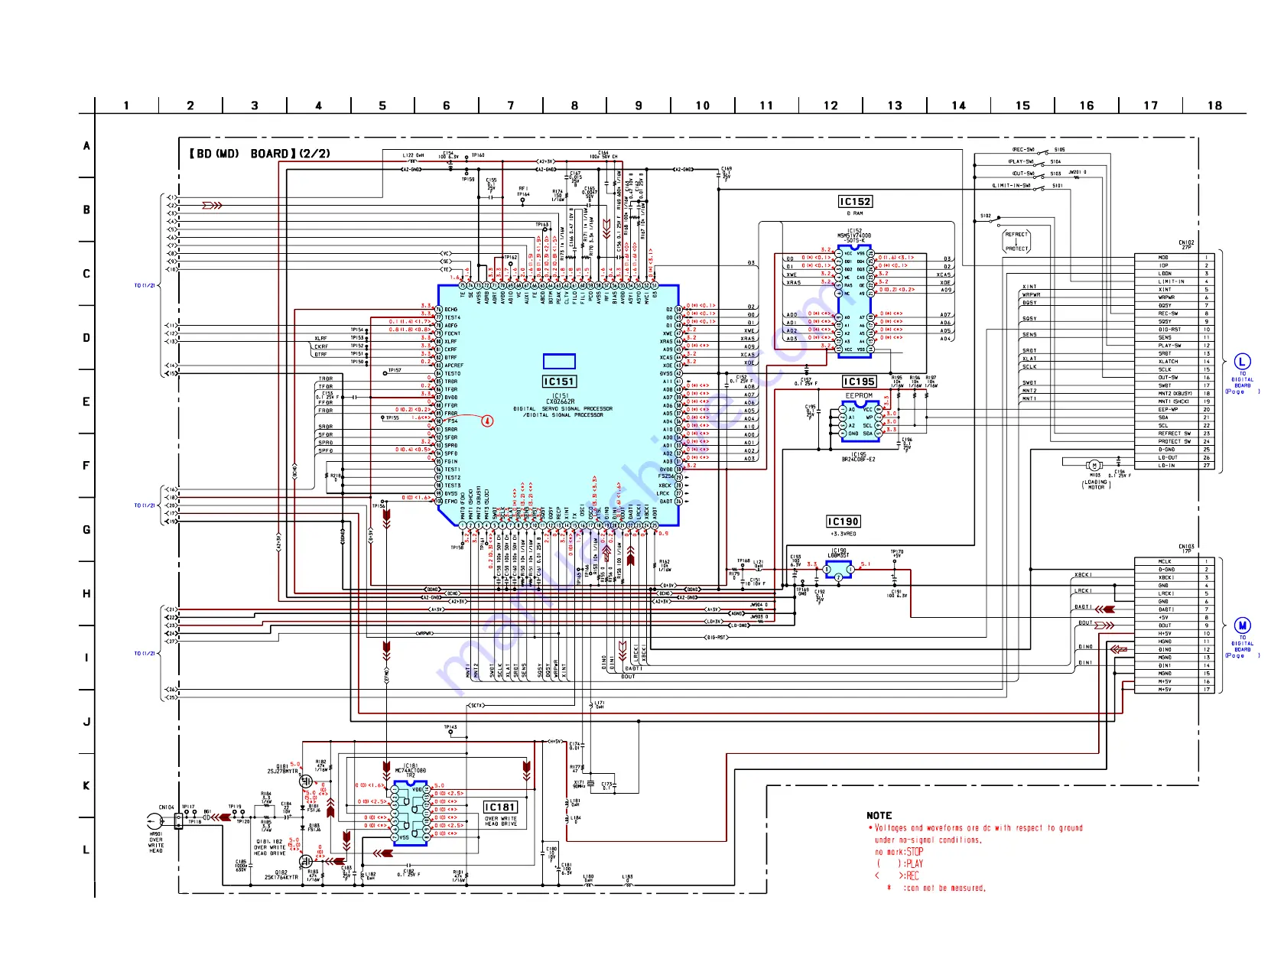Screen dimensions: 1284x965
Task: Click the signal arrow beside DOUT wire label
Action: (x=1104, y=625)
